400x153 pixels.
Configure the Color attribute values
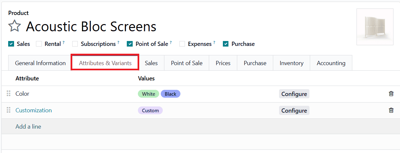294,94
